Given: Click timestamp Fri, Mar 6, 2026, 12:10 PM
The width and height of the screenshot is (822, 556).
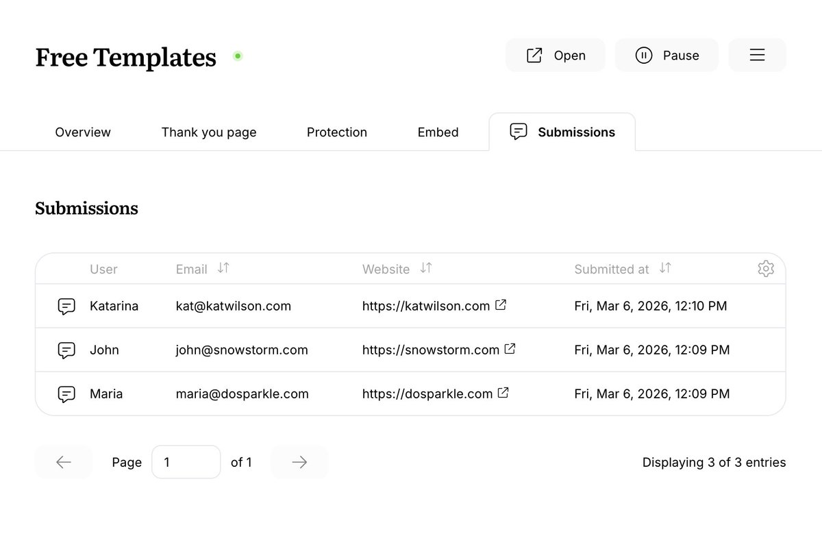Looking at the screenshot, I should coord(651,306).
